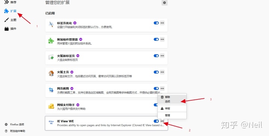Click the 已启用 section heading
The height and width of the screenshot is (136, 269).
50,13
